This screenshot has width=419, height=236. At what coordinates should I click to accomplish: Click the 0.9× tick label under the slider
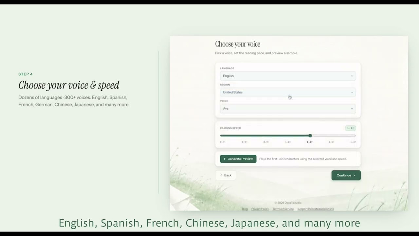(266, 142)
